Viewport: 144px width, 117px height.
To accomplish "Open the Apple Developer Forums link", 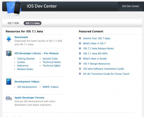I will (29, 98).
